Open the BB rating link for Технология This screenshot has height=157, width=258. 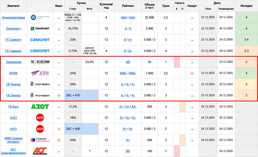click(128, 62)
